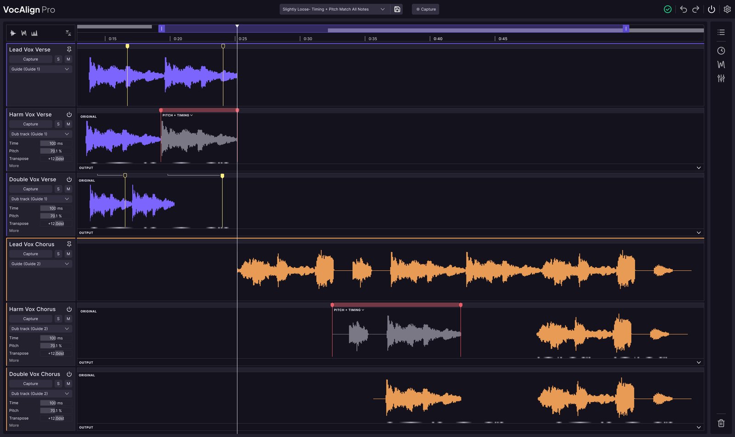Click Transpose +12.0dst field of Harm Vox Chorus
Screen dimensions: 735x437
coord(56,353)
